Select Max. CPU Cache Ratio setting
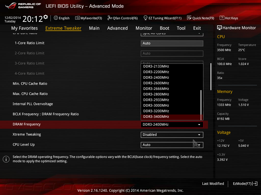The width and height of the screenshot is (261, 195). [30, 94]
